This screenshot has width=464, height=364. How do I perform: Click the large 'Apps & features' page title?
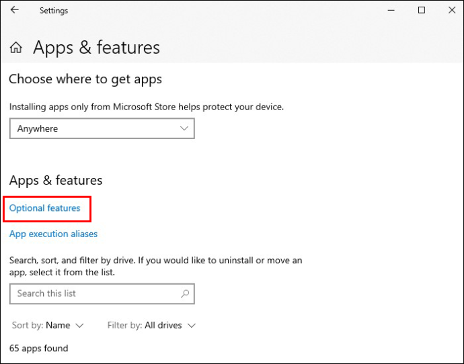[x=96, y=48]
